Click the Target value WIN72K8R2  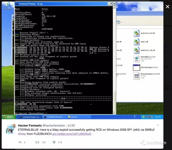(47, 29)
